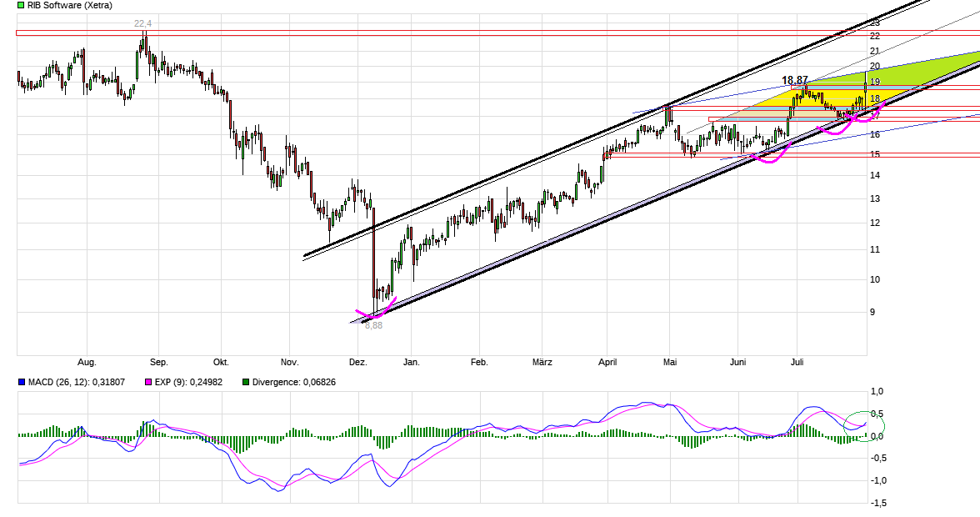Click the 'Mai' month label on the time axis

pos(670,362)
